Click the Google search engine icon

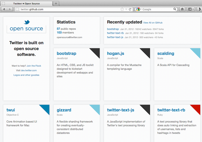137,9
